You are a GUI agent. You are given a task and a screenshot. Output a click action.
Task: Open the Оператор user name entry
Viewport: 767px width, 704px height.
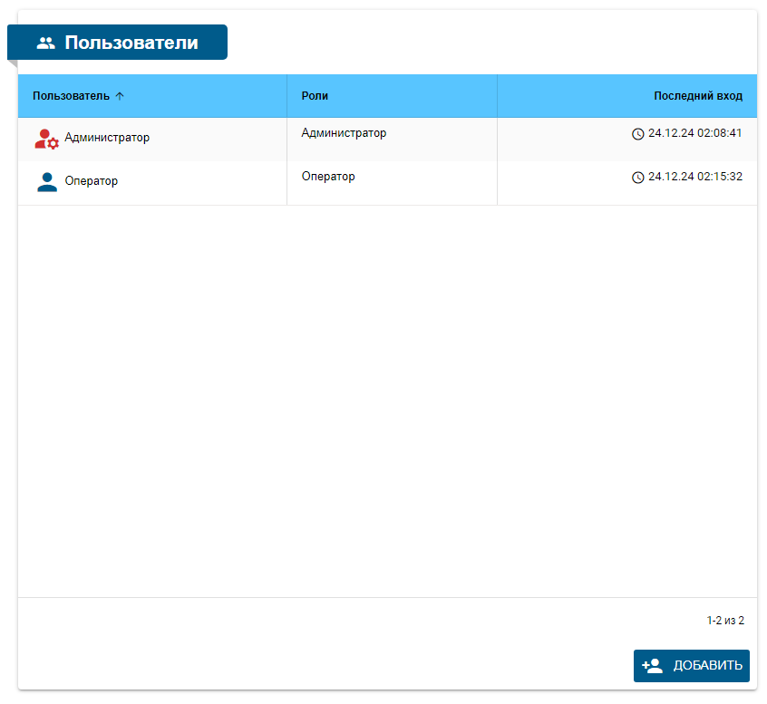(x=92, y=181)
